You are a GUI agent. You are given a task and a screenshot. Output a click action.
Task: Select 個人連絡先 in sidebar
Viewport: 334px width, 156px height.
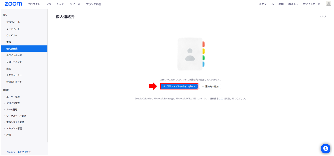click(x=24, y=49)
